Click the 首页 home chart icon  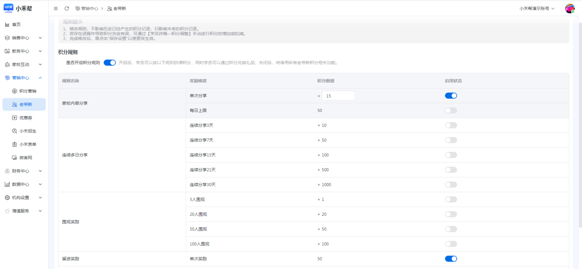tap(7, 25)
